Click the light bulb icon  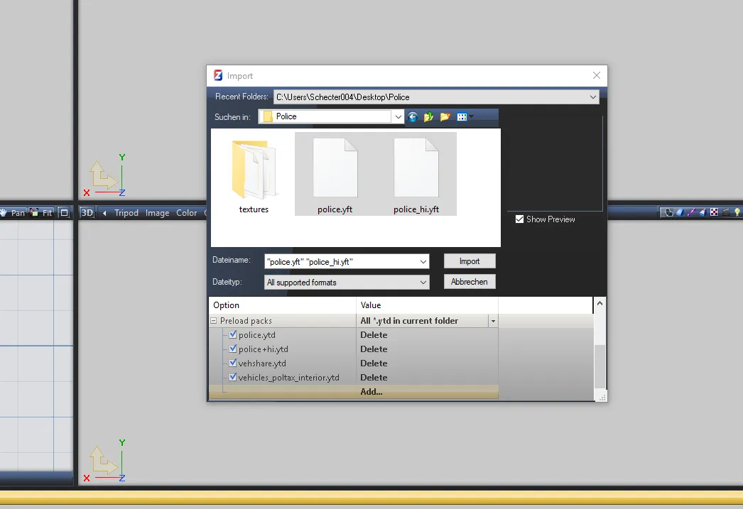click(737, 212)
